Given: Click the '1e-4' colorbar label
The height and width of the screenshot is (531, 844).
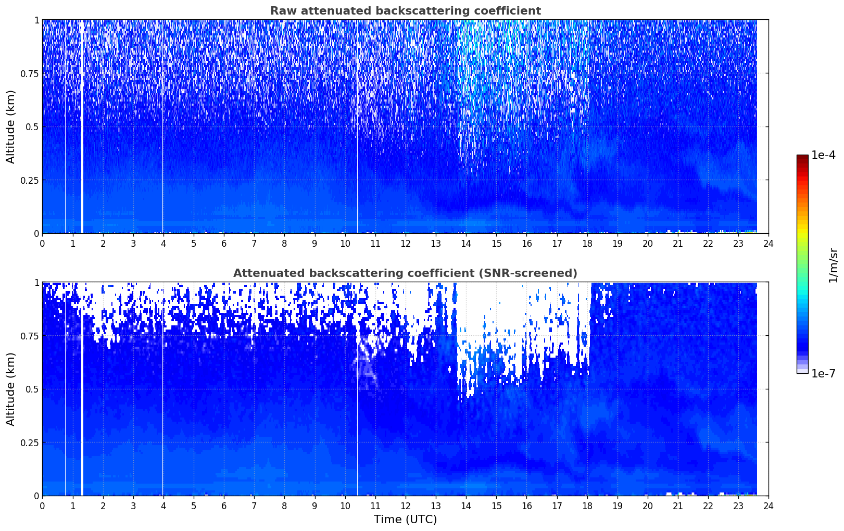Looking at the screenshot, I should (823, 156).
